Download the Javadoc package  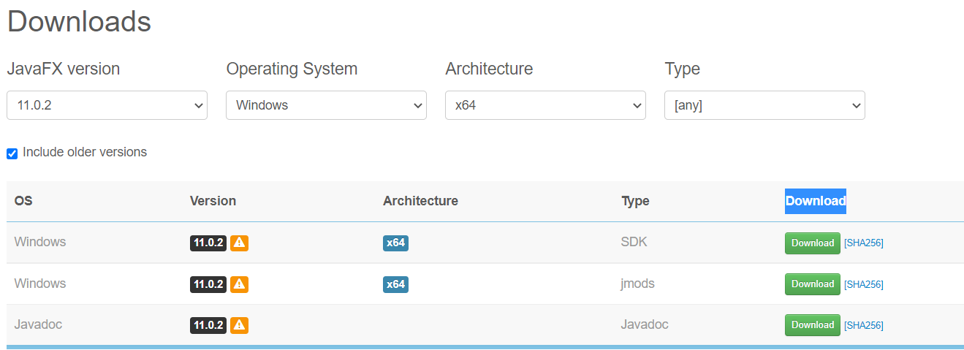point(813,324)
